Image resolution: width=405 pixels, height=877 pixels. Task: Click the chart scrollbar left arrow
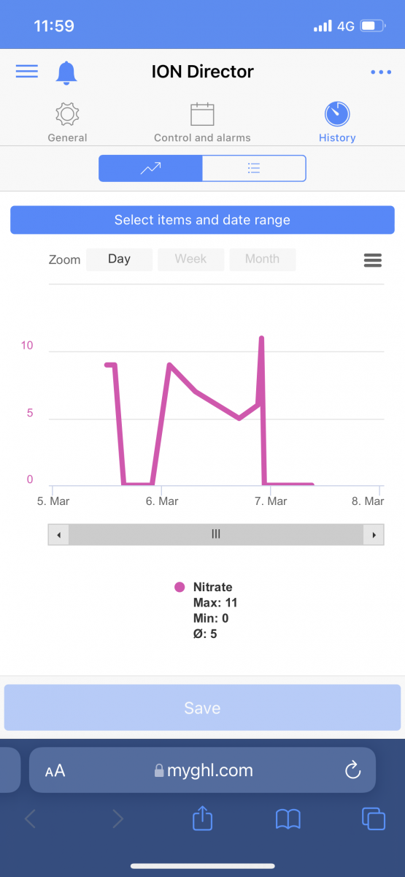(x=58, y=535)
